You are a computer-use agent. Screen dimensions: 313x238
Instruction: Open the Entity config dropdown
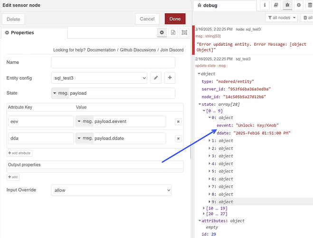[x=99, y=78]
